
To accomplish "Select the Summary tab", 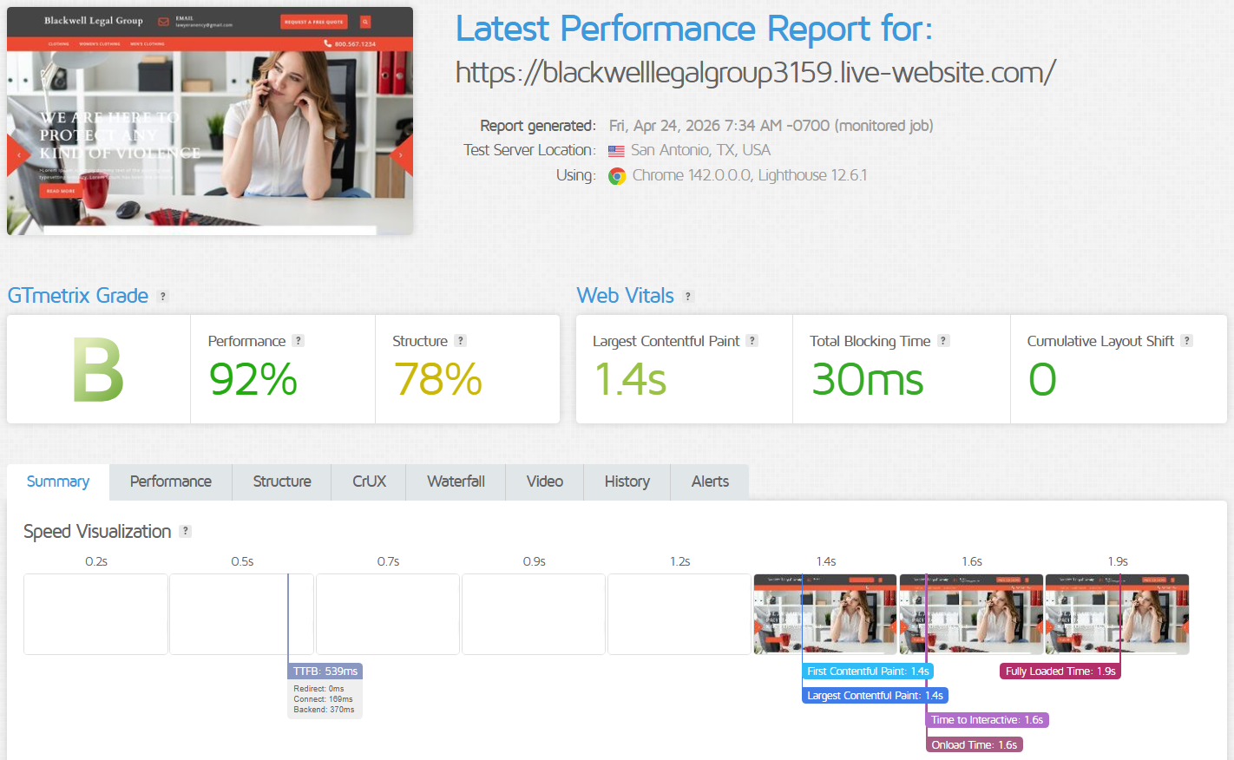I will point(58,482).
